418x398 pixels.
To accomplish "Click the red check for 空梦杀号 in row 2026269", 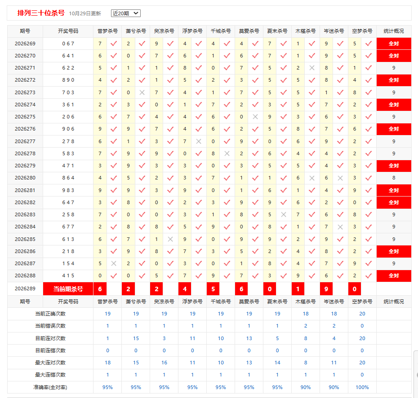I will 369,44.
